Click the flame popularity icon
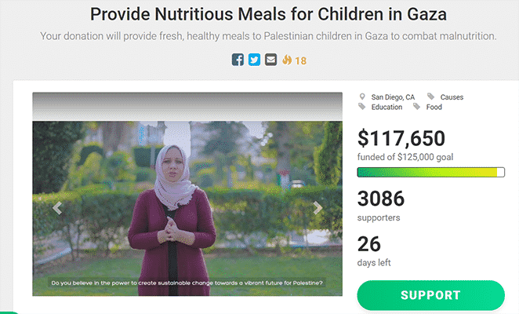 (x=287, y=60)
